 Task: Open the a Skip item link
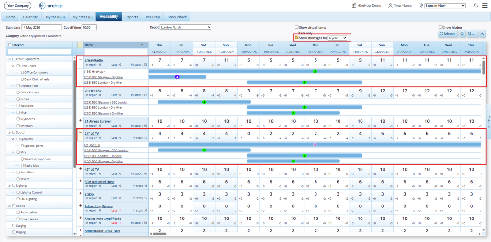pyautogui.click(x=89, y=194)
